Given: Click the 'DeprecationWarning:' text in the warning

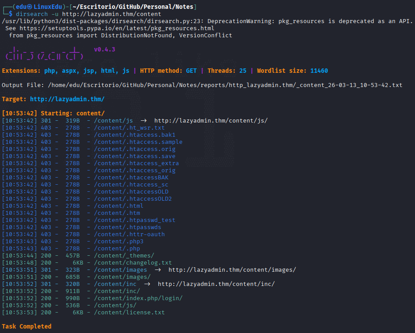Looking at the screenshot, I should (x=241, y=21).
